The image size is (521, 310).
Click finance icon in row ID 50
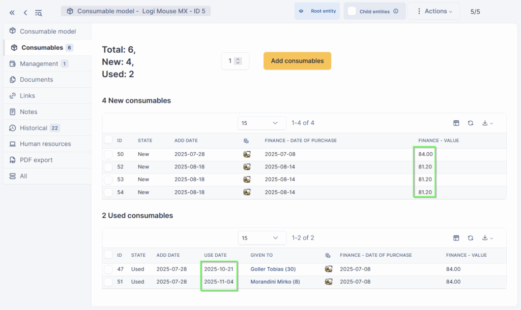pyautogui.click(x=247, y=154)
